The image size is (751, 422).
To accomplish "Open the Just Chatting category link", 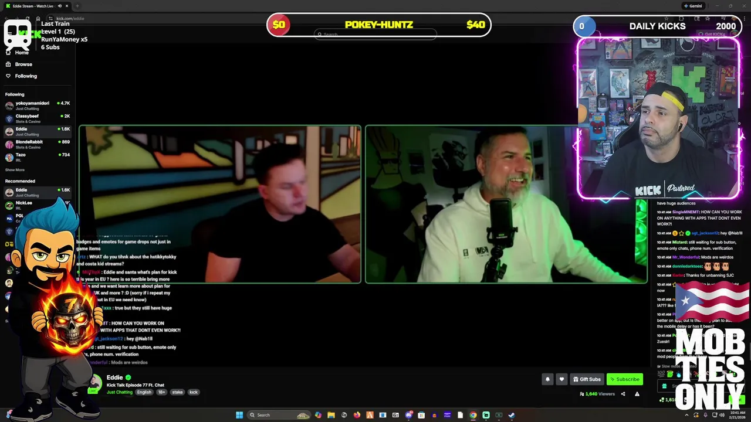I will (x=120, y=392).
